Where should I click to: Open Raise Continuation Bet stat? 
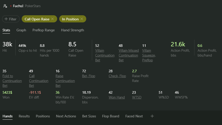click(x=65, y=81)
